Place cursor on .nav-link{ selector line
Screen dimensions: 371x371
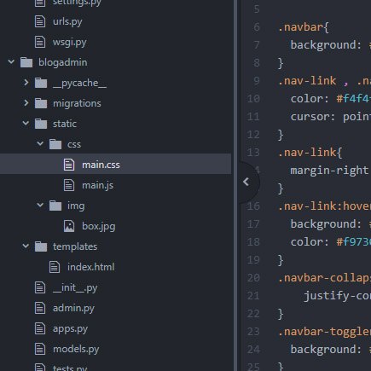tap(310, 153)
